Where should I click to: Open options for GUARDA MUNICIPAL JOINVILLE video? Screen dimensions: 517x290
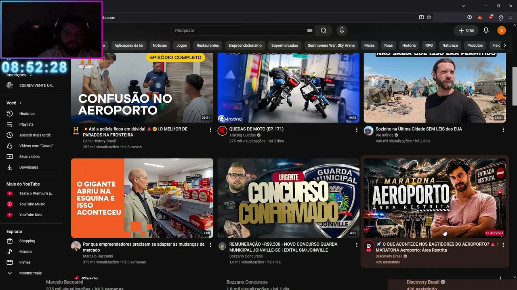pyautogui.click(x=357, y=245)
